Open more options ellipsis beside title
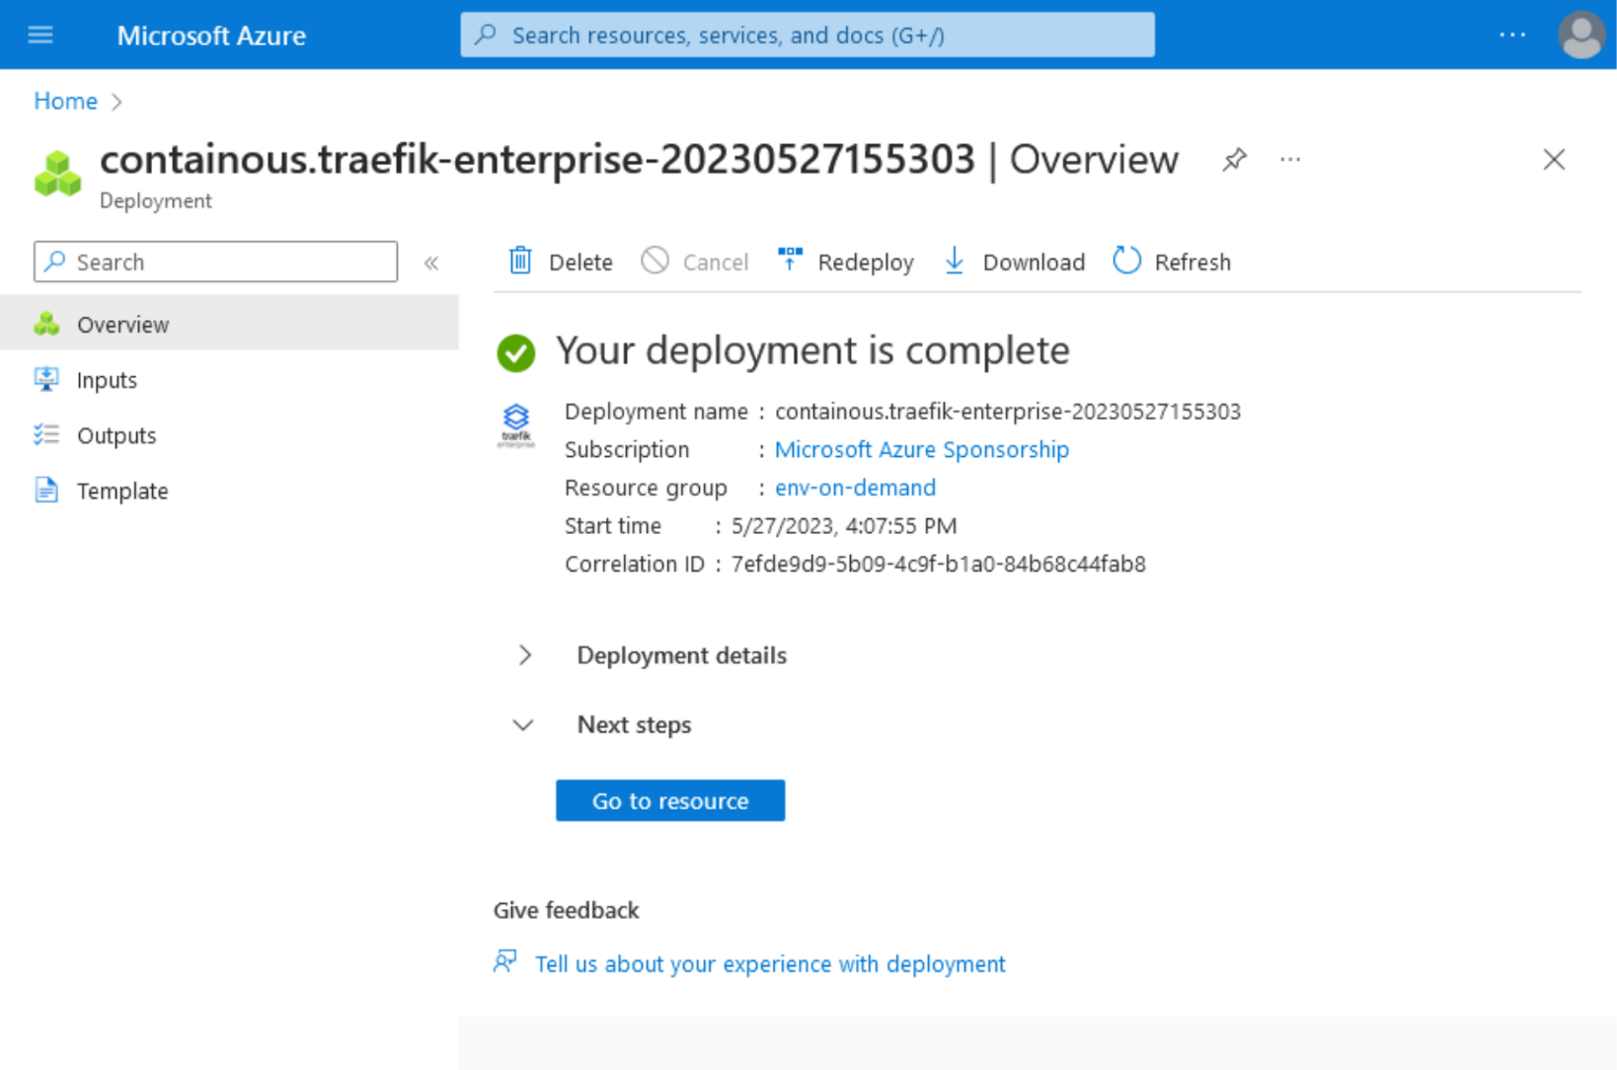Screen dimensions: 1617x1070 click(x=1290, y=160)
